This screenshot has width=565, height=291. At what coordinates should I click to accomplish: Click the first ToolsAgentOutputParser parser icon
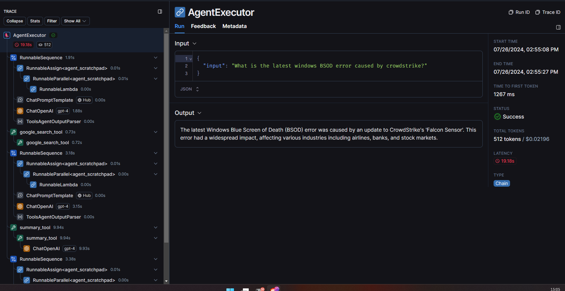[x=20, y=121]
